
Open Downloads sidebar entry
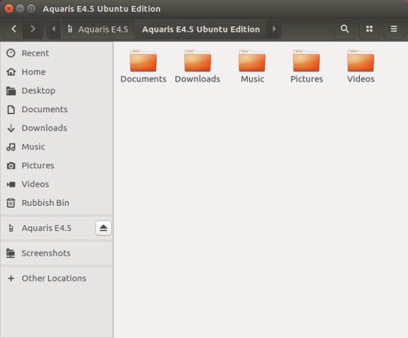(56, 128)
